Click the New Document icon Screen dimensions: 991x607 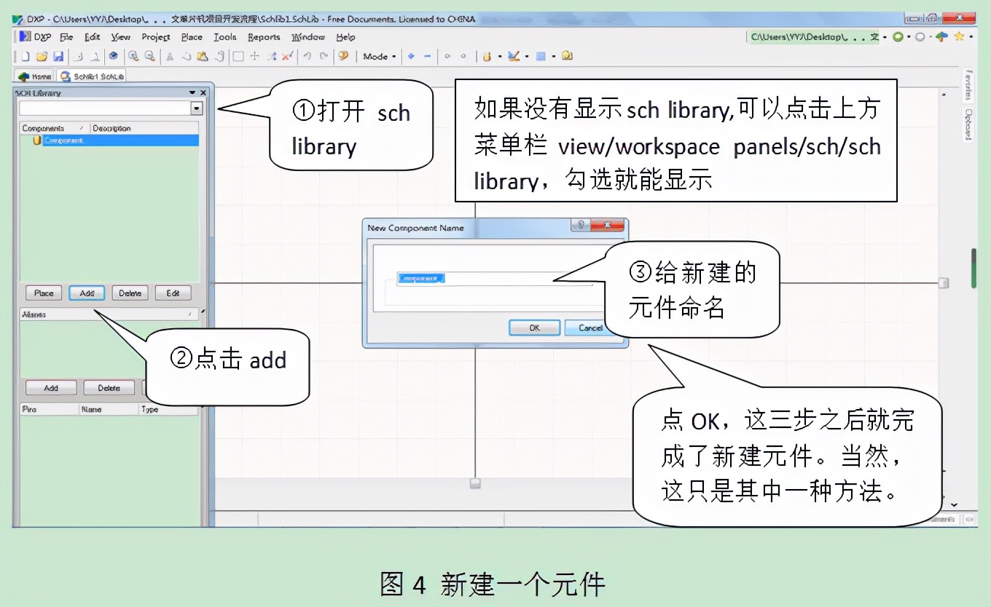[x=26, y=56]
